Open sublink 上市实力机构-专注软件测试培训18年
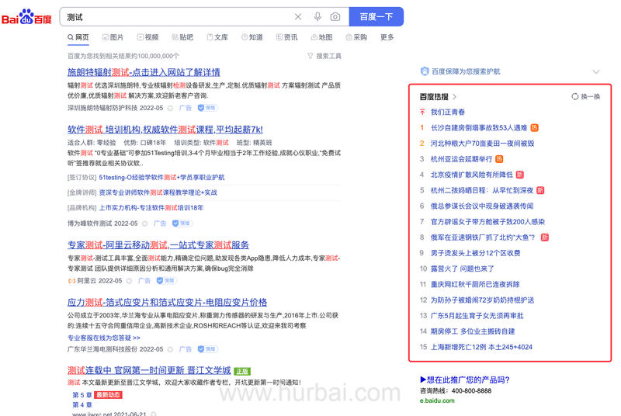 [x=151, y=208]
